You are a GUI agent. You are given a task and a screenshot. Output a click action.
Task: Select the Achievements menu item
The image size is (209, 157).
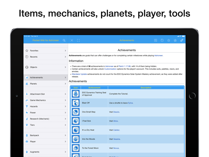pyautogui.click(x=46, y=78)
